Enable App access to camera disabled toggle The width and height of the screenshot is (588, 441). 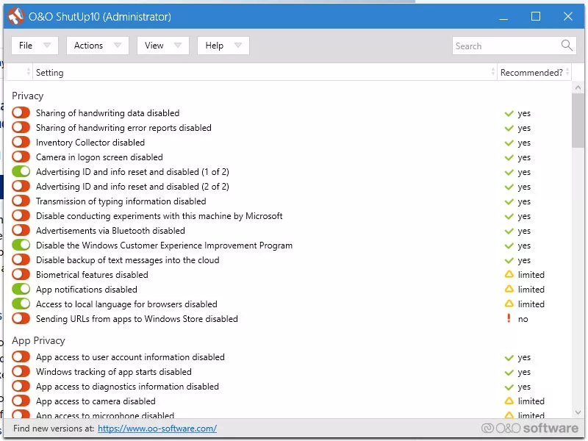21,401
